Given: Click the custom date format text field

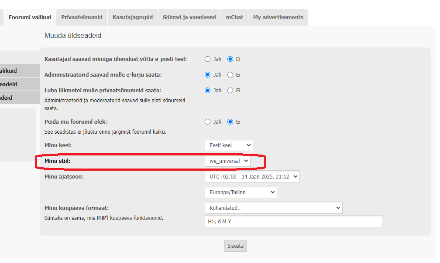Looking at the screenshot, I should tap(293, 221).
